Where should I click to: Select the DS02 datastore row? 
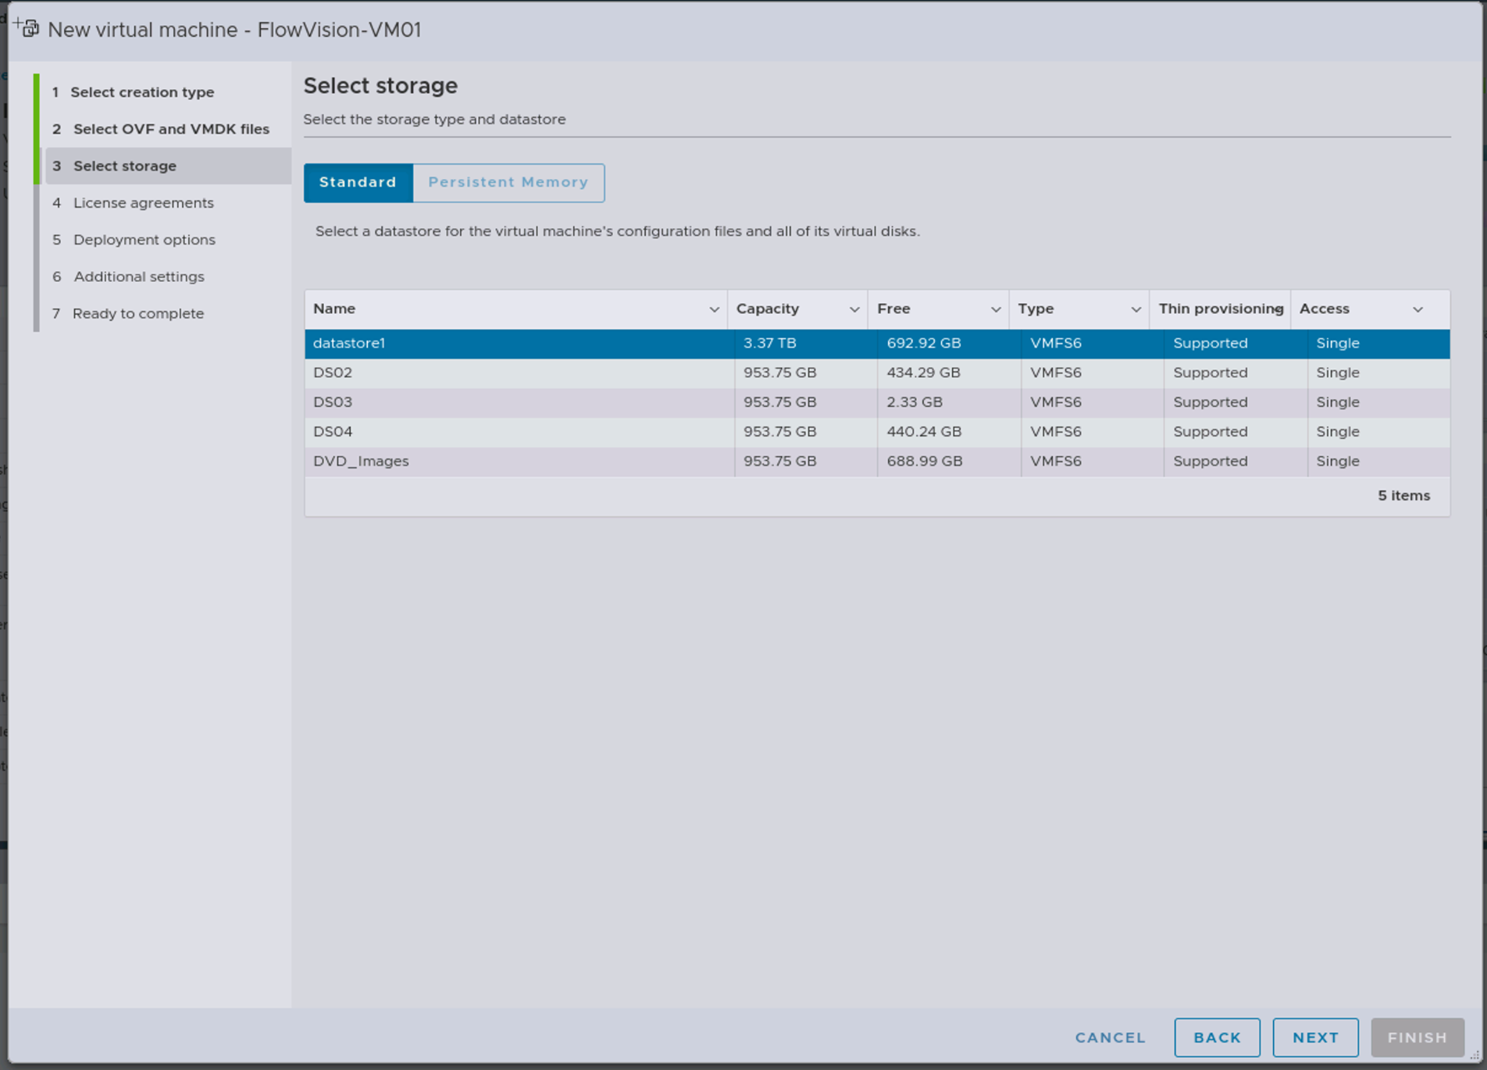pyautogui.click(x=515, y=373)
